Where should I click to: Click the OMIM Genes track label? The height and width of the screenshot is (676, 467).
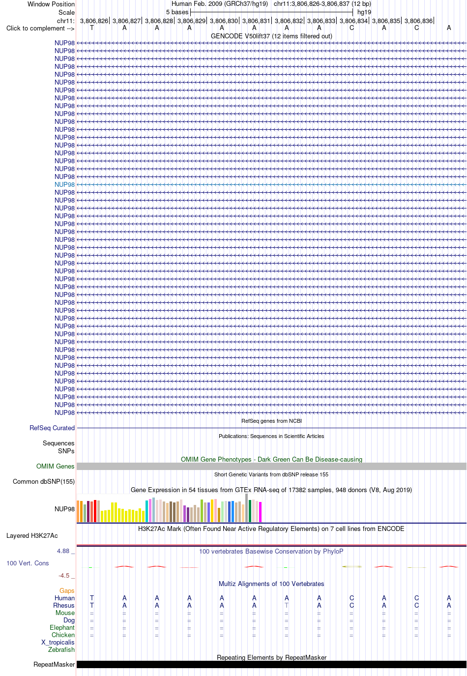pyautogui.click(x=56, y=467)
